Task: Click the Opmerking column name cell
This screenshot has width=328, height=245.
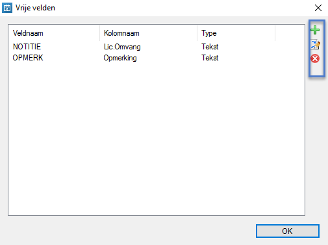Action: [x=120, y=58]
